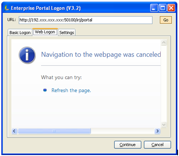
Task: Minimize the Enterprise Portal Logon window
Action: [x=154, y=8]
